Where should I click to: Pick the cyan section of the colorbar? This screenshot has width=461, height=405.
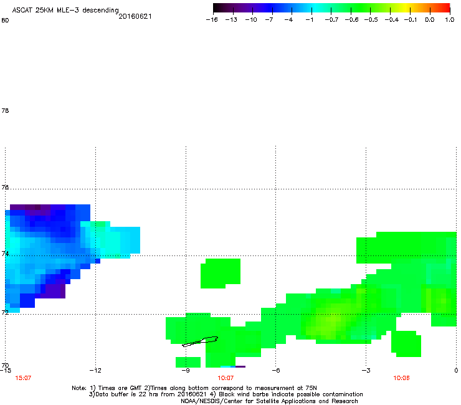click(x=316, y=8)
